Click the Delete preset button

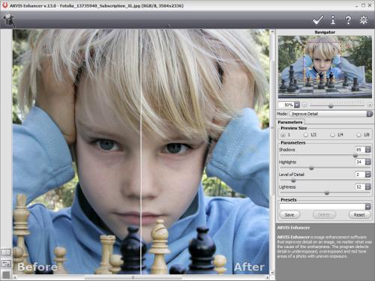(324, 215)
